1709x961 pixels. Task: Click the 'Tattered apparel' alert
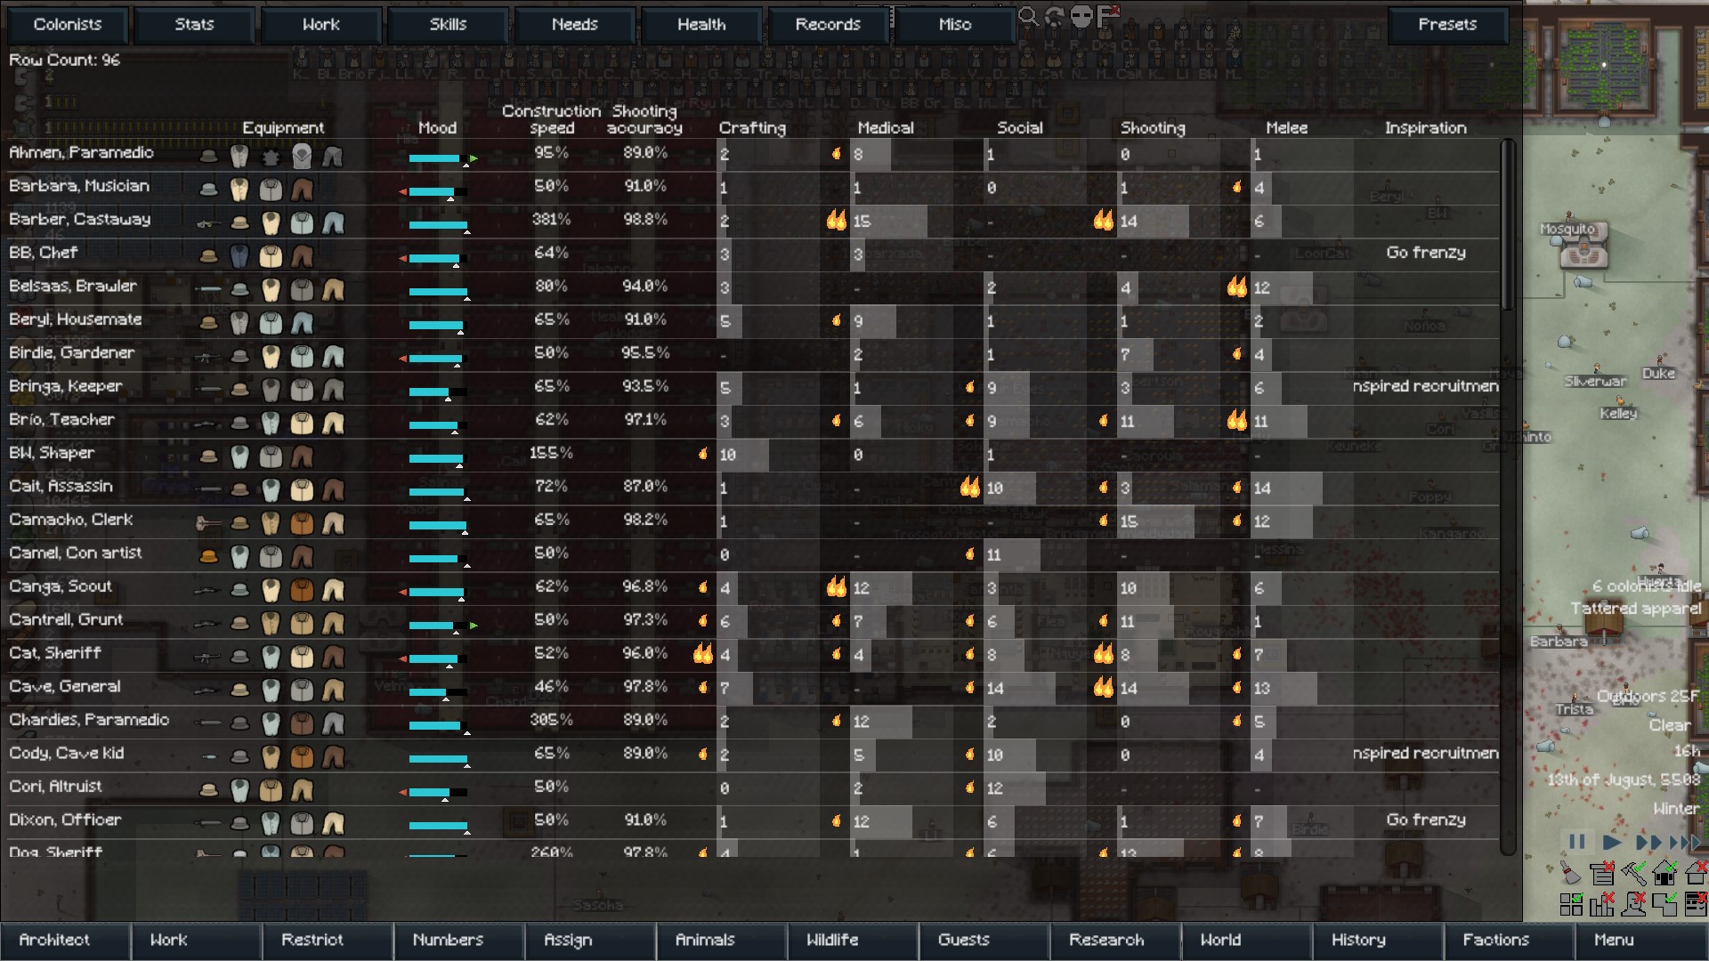pos(1635,609)
